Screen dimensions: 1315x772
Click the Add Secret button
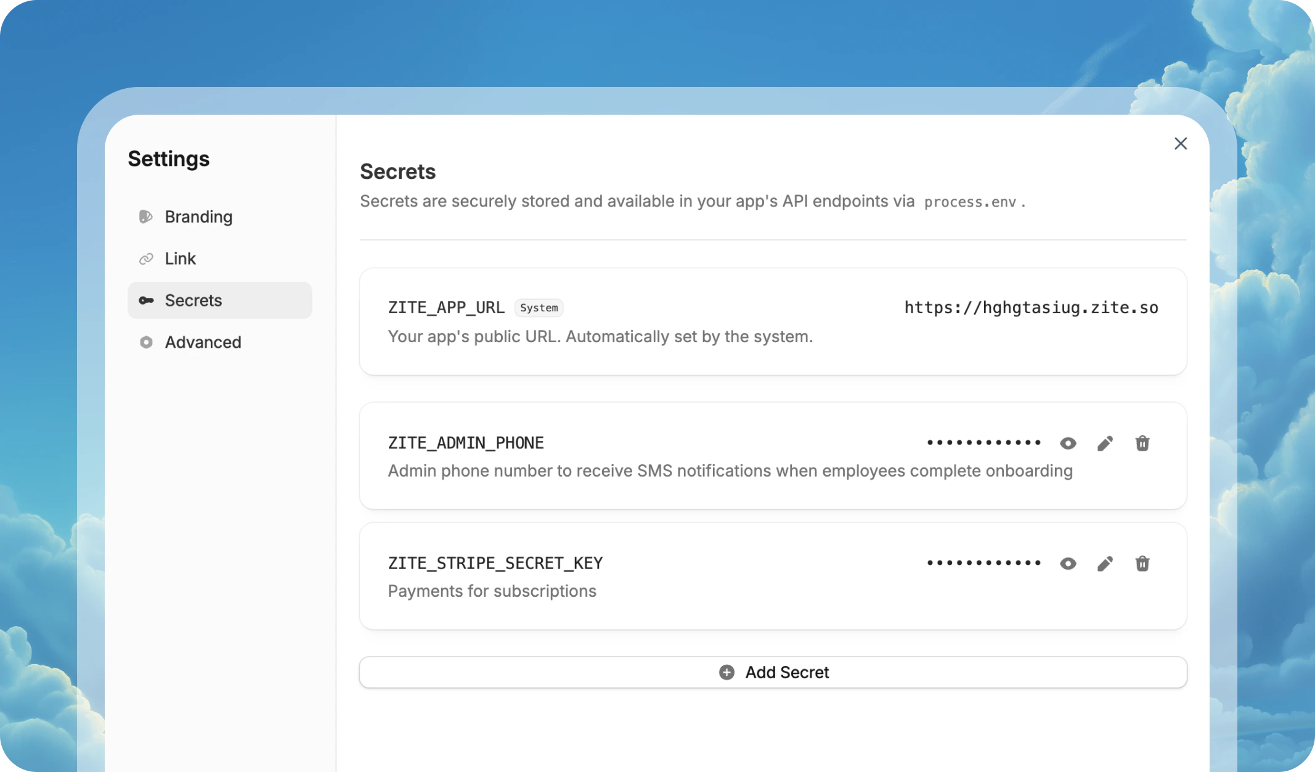773,672
